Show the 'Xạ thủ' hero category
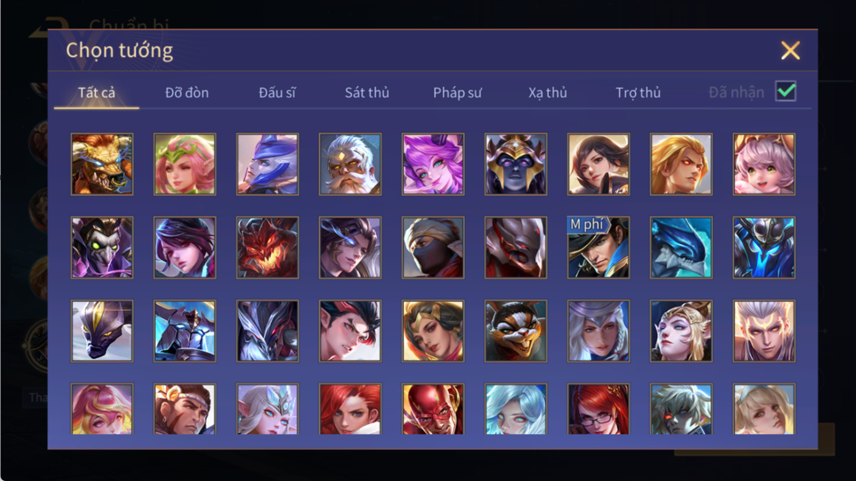The image size is (856, 481). click(548, 92)
